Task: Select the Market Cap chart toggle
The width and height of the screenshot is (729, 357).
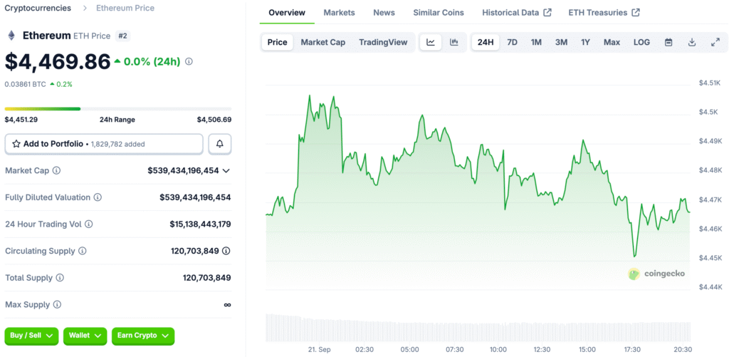Action: (x=323, y=42)
